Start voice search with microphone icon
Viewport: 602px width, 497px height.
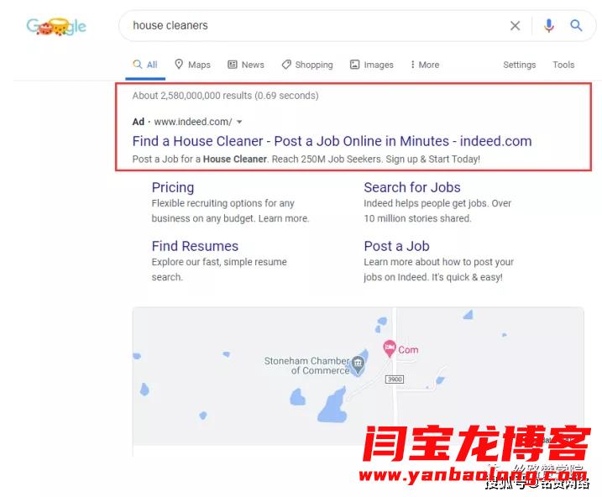click(548, 26)
